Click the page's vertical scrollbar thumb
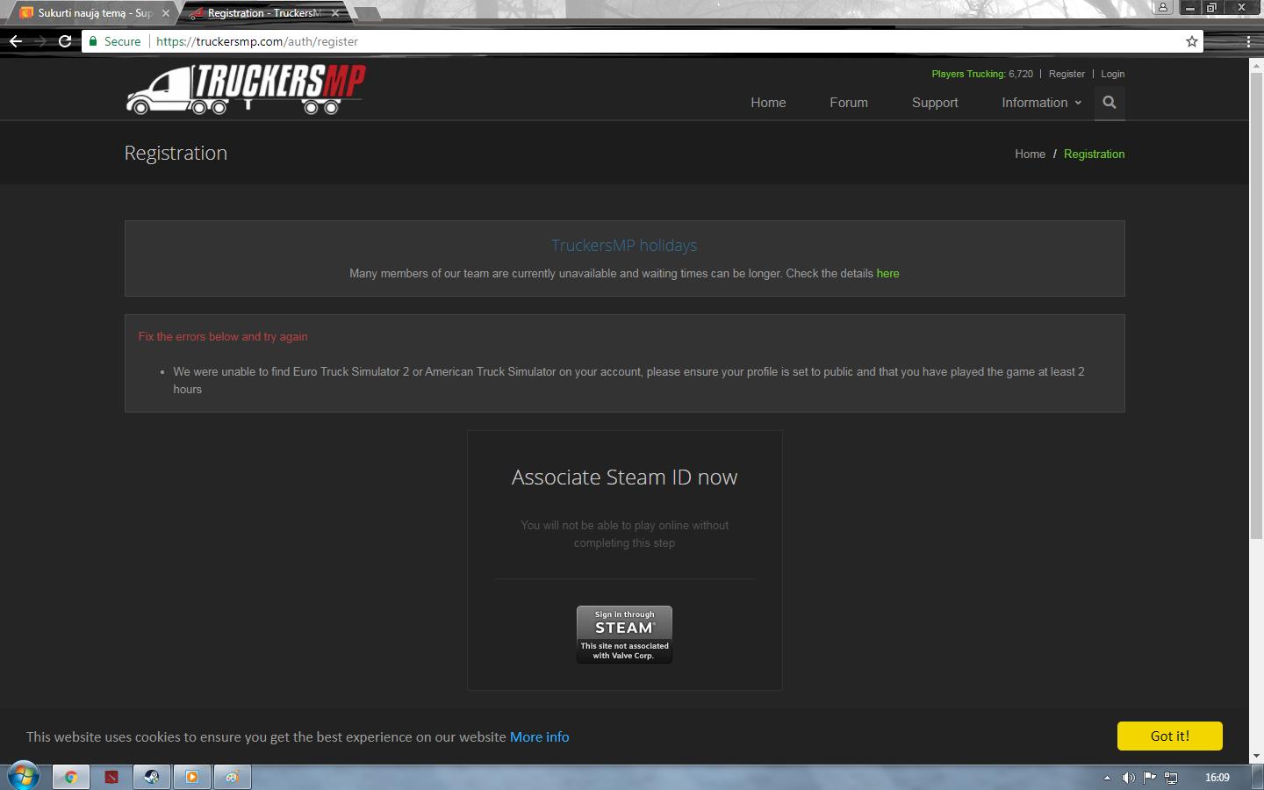 pos(1256,305)
